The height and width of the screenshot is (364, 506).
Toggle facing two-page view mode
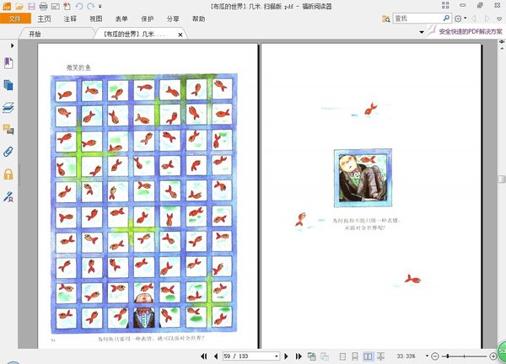368,356
